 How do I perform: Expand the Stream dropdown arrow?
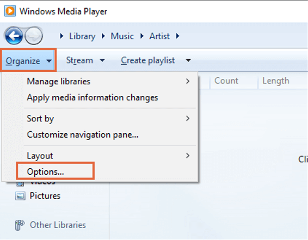click(x=102, y=60)
